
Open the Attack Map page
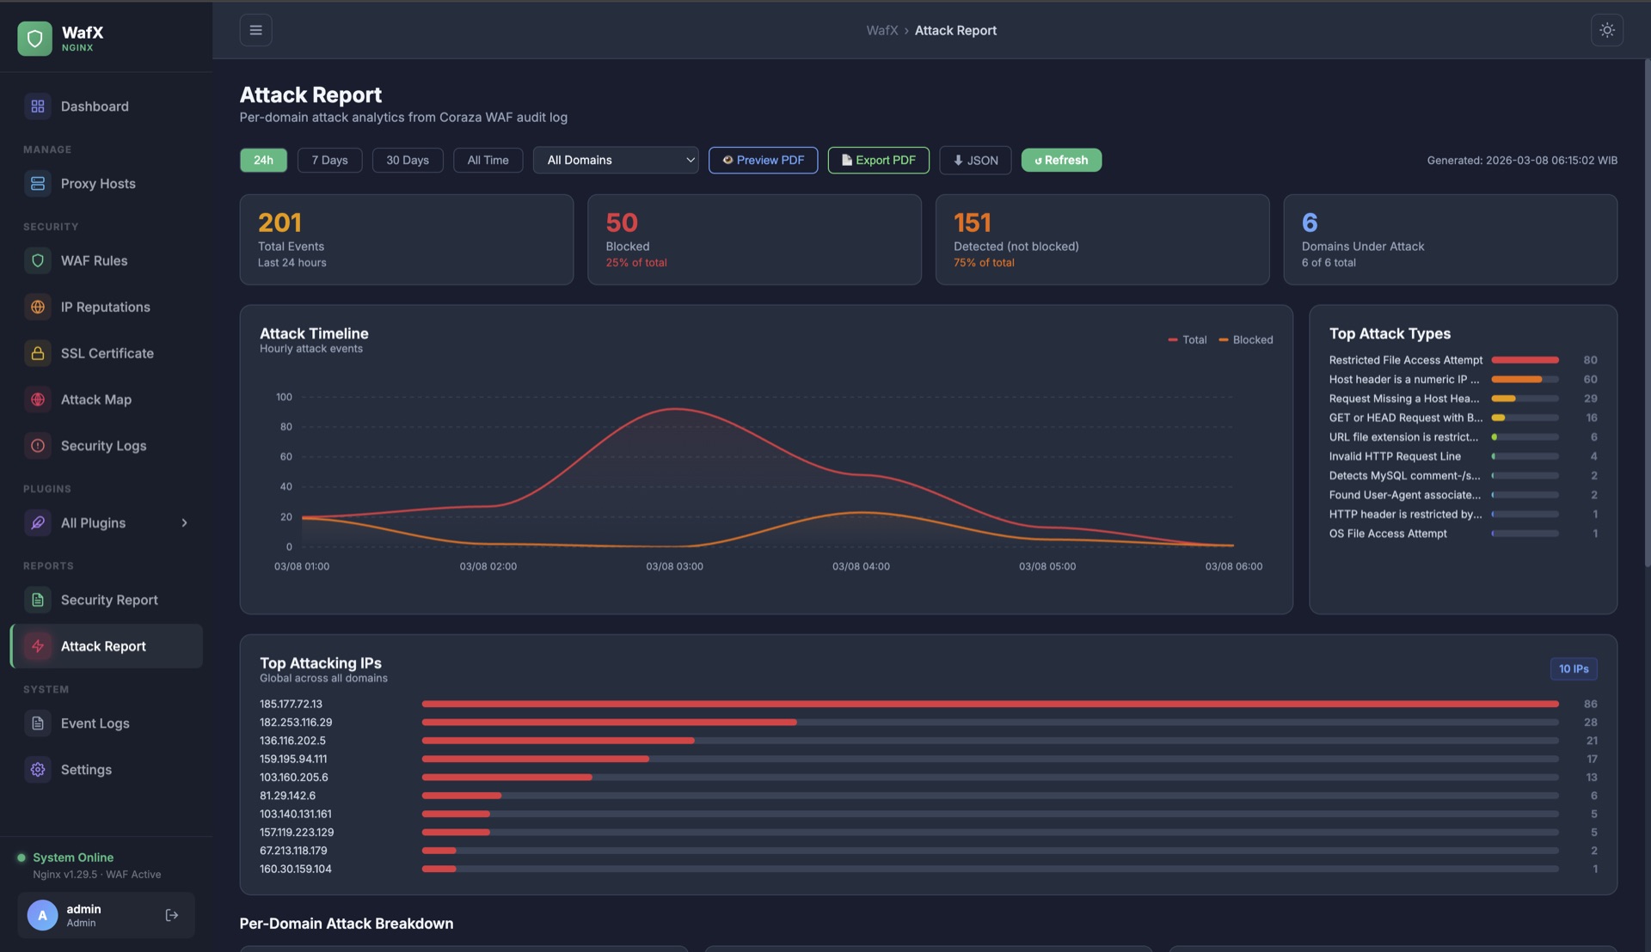(x=95, y=400)
